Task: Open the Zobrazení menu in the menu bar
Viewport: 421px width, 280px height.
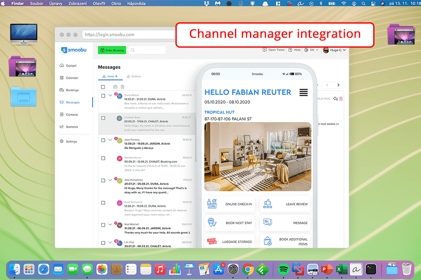Action: tap(77, 3)
